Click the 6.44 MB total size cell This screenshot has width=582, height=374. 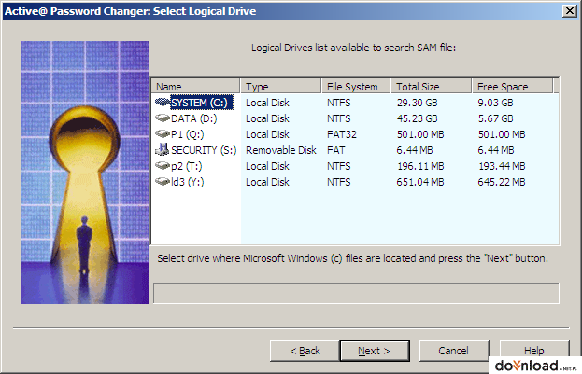(415, 150)
